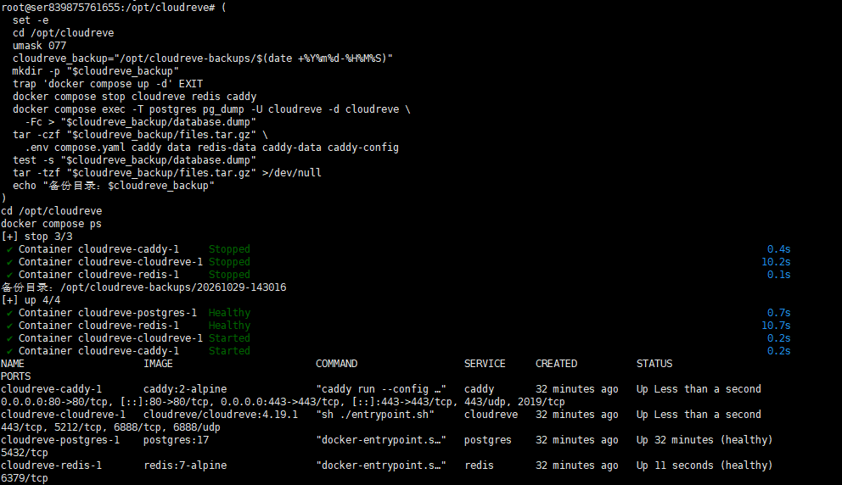Click the 10.2s stop duration value
Viewport: 842px width, 485px height.
click(x=776, y=262)
